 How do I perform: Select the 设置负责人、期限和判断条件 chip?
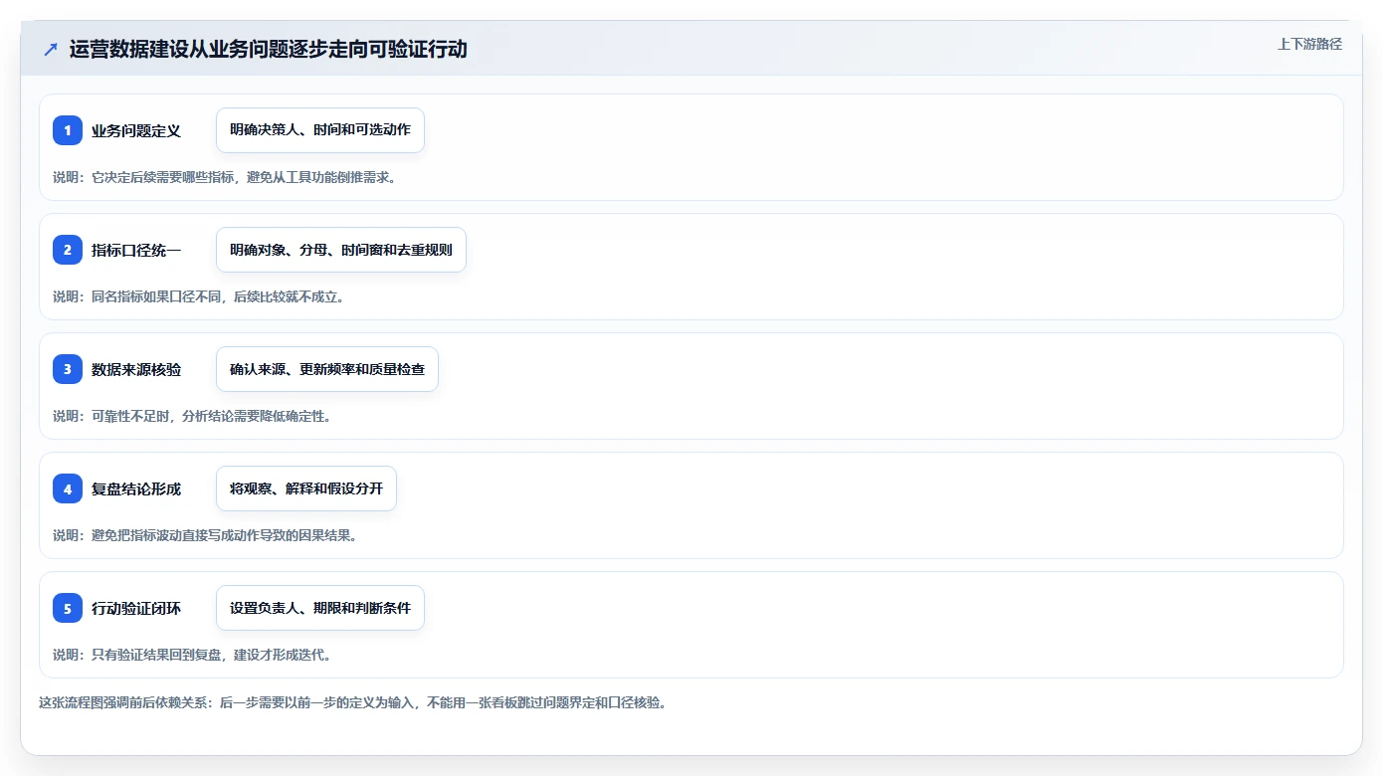click(x=320, y=608)
